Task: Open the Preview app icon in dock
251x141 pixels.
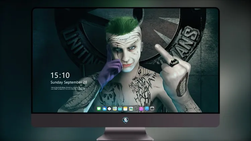Action: (115, 109)
